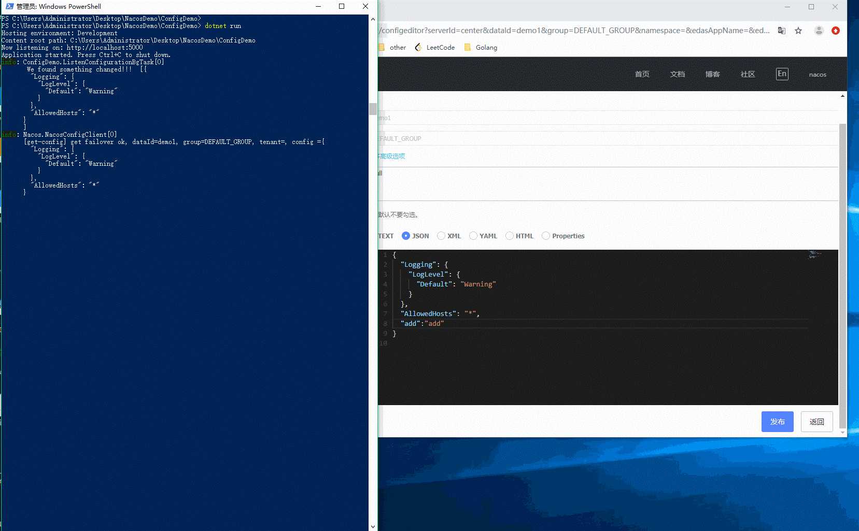
Task: Click the Data ID field showing demo1
Action: coord(608,118)
